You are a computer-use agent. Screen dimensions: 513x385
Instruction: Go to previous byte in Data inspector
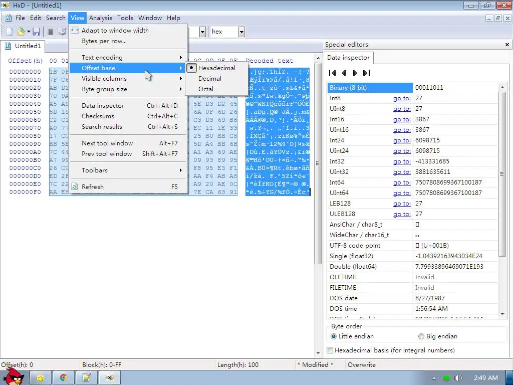pos(344,73)
